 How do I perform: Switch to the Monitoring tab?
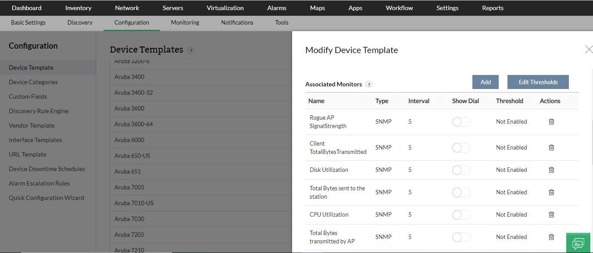click(185, 22)
